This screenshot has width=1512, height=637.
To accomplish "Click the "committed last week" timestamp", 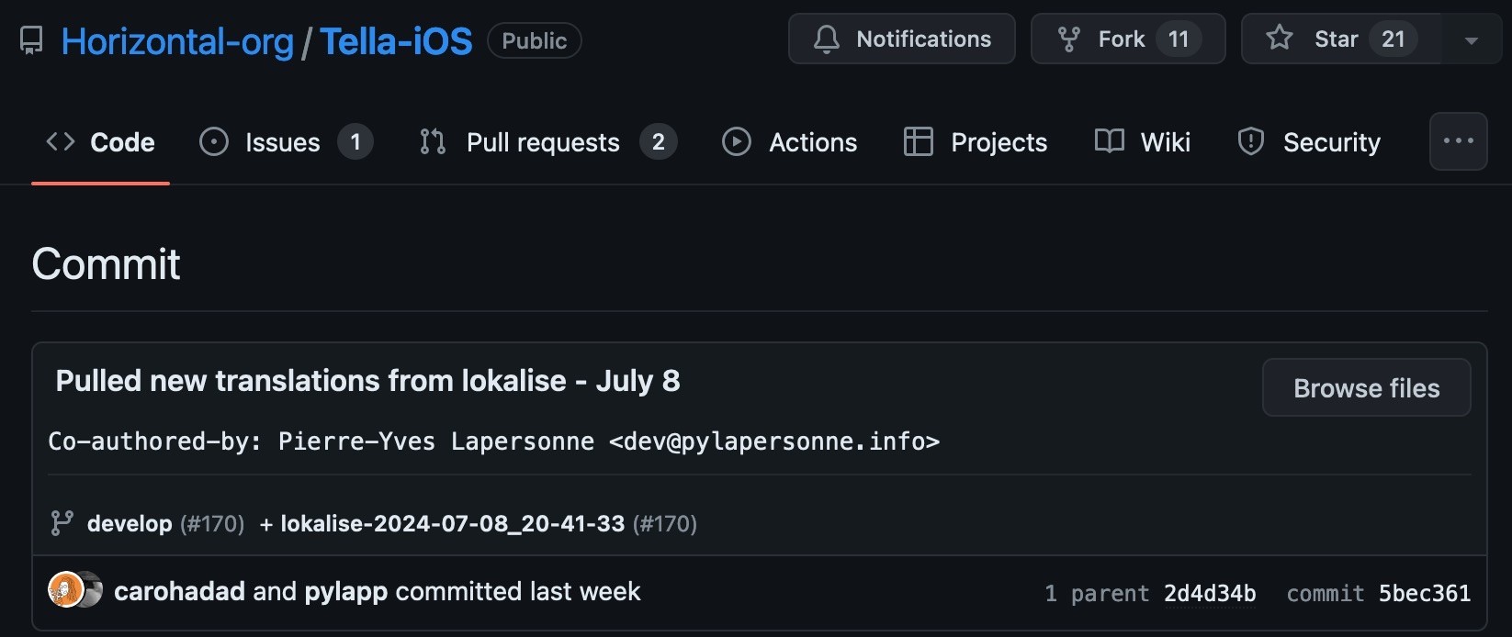I will point(518,591).
